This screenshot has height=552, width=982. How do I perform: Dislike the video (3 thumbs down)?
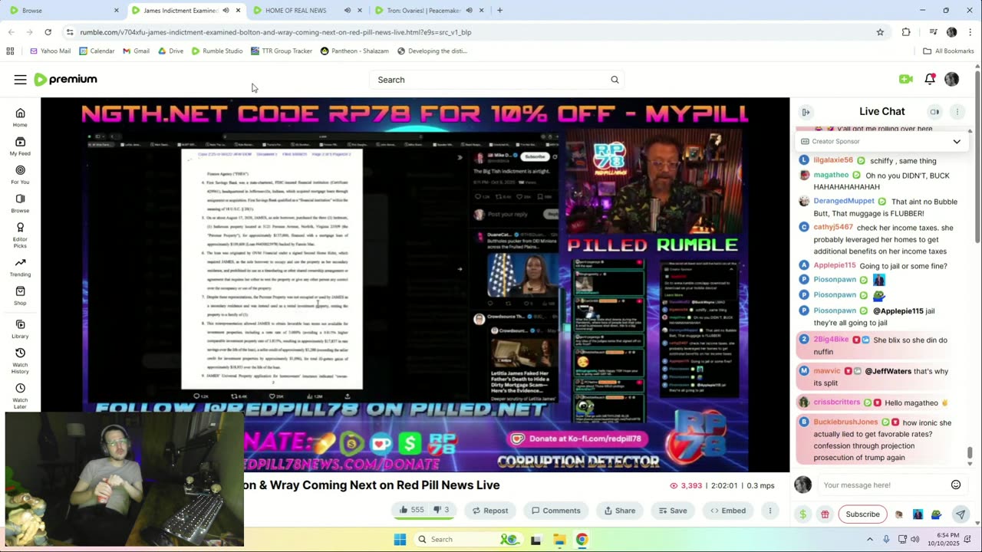[441, 511]
